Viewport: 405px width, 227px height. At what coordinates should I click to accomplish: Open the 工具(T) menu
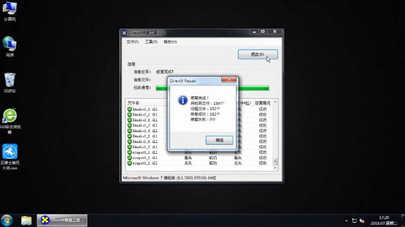click(151, 42)
